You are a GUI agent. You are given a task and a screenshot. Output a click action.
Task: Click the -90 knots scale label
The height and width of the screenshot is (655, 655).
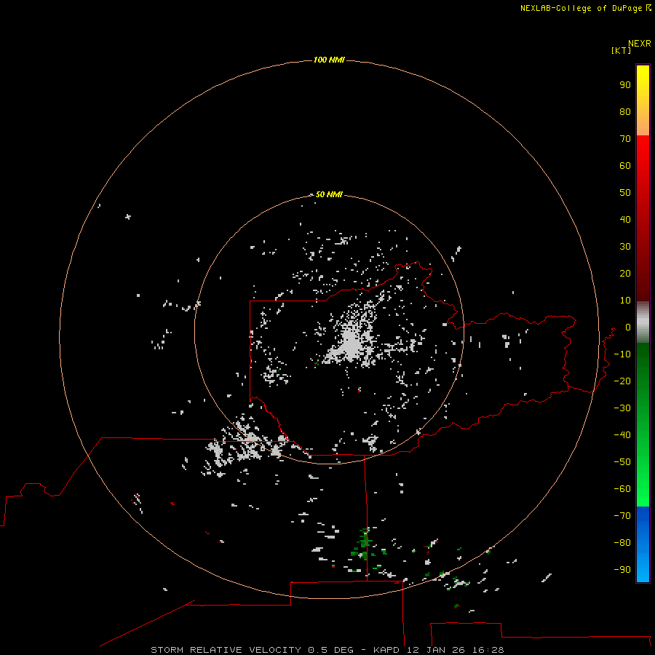point(622,570)
